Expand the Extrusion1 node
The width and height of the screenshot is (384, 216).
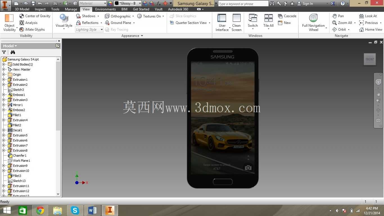(x=4, y=80)
